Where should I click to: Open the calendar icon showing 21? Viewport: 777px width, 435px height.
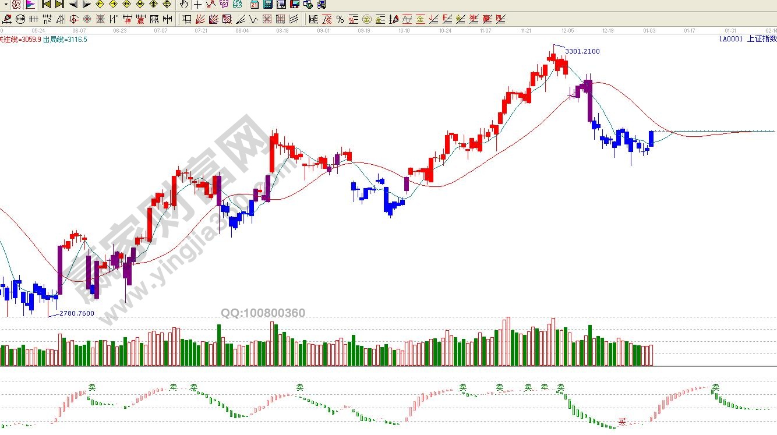pyautogui.click(x=255, y=5)
